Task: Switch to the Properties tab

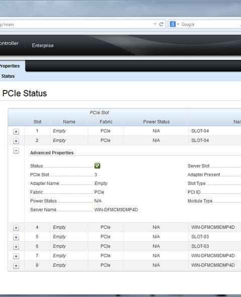Action: click(x=10, y=66)
